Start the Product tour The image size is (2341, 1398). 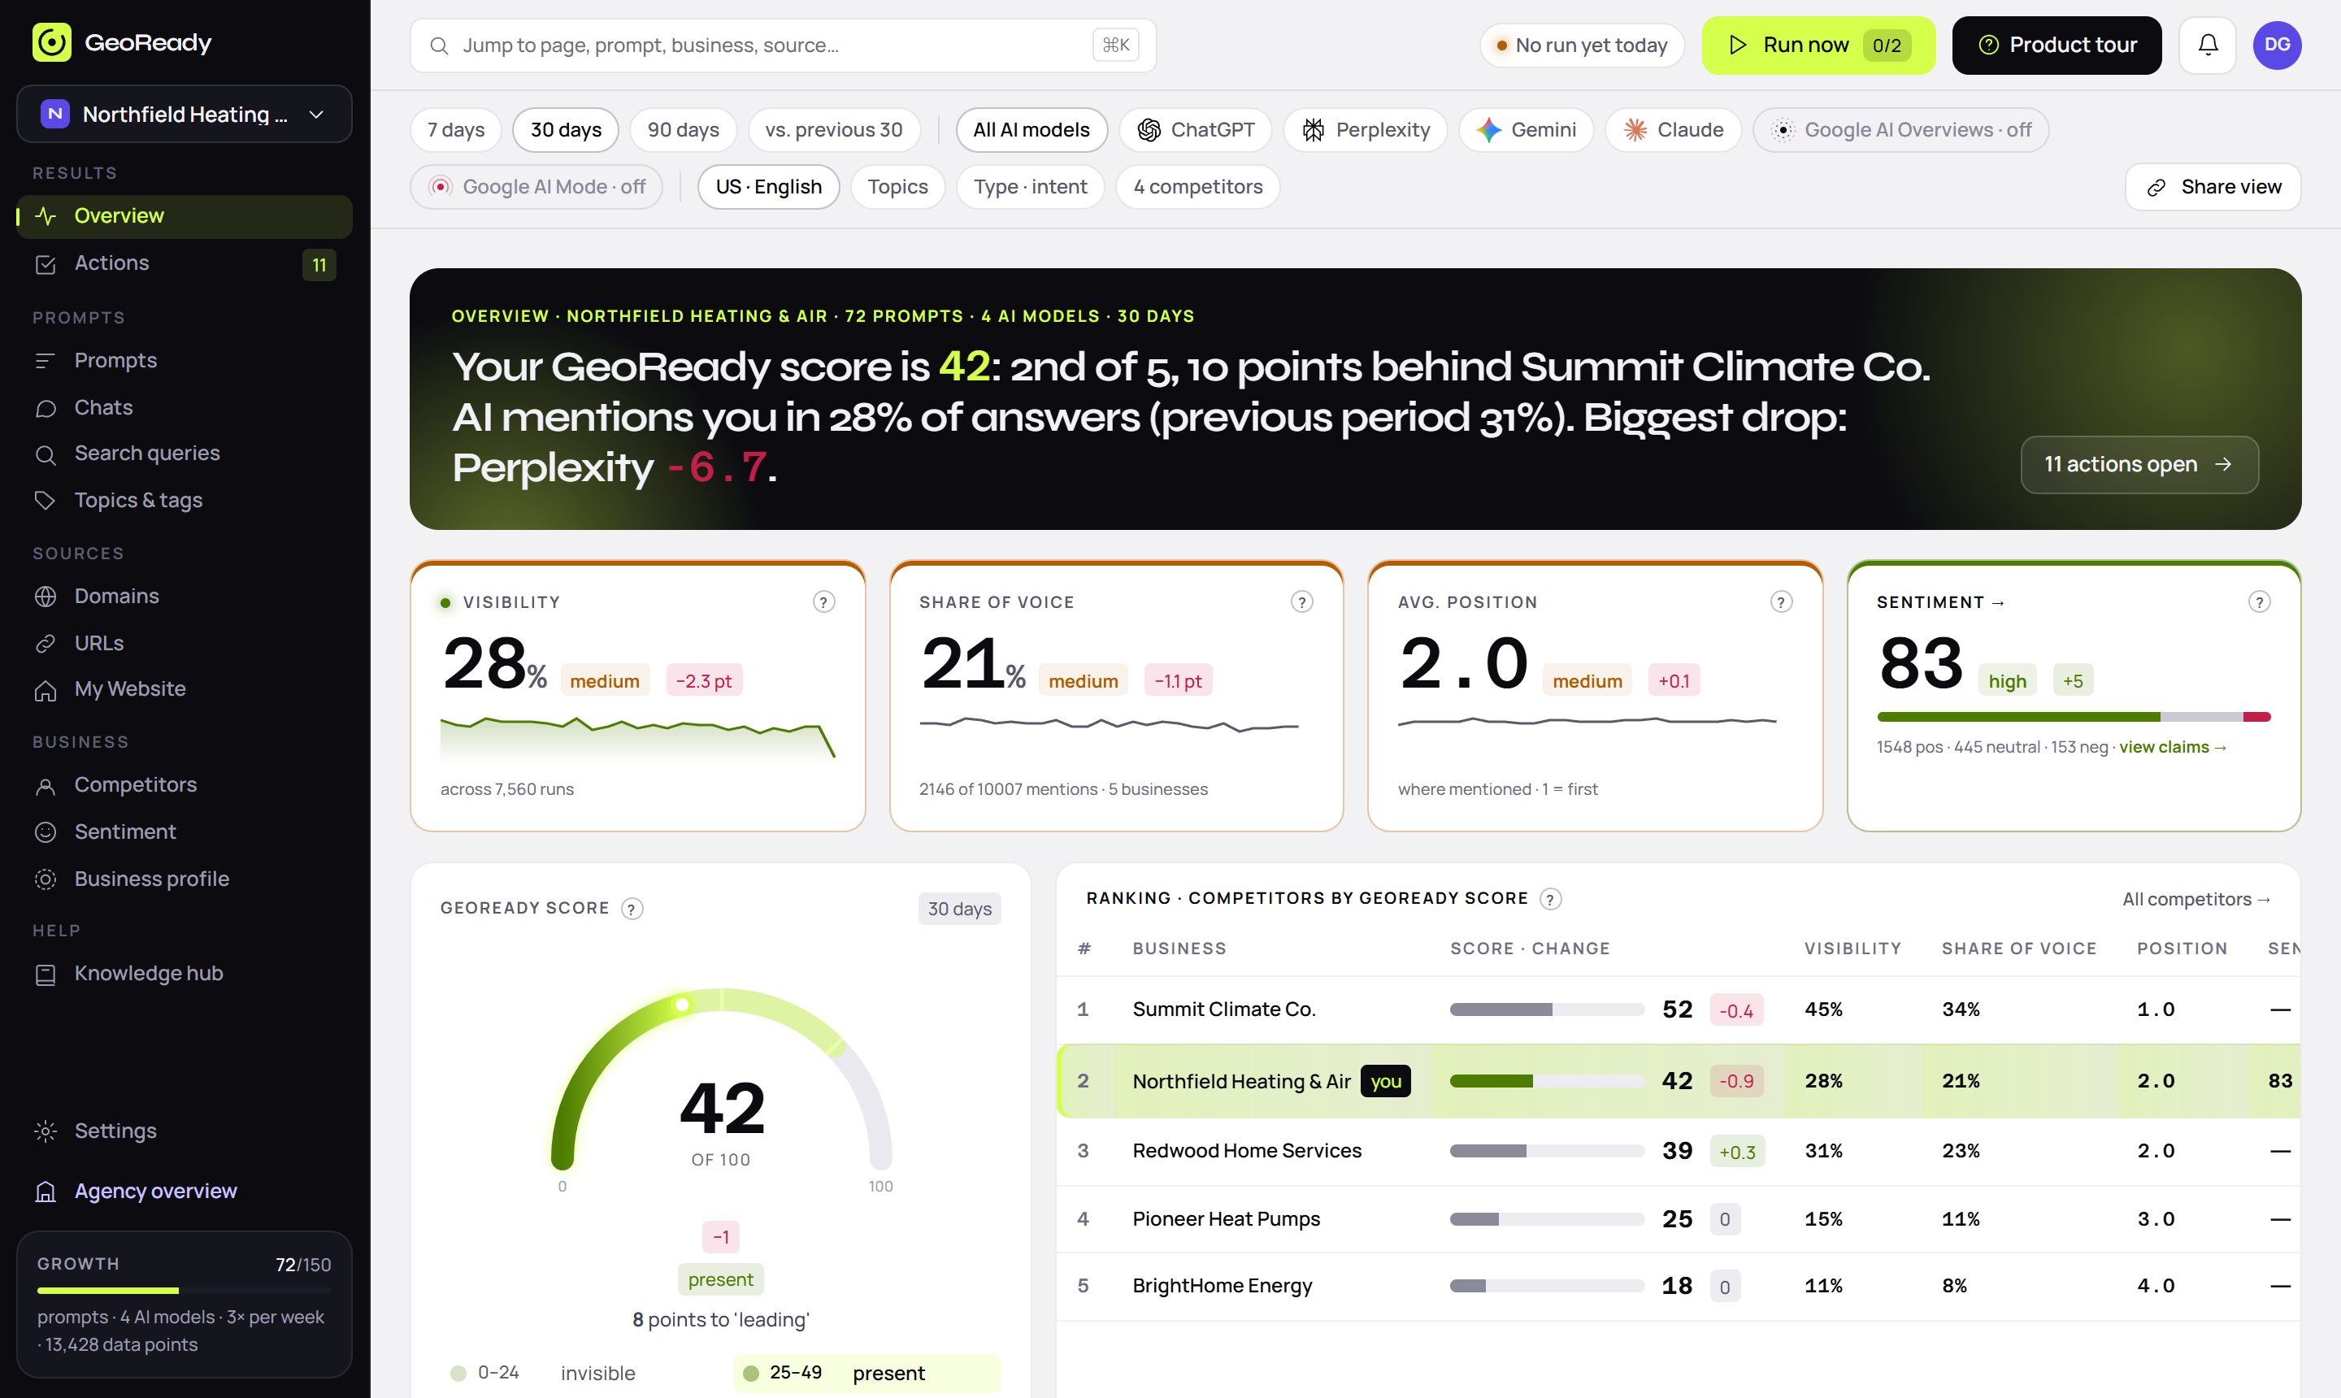[2056, 44]
